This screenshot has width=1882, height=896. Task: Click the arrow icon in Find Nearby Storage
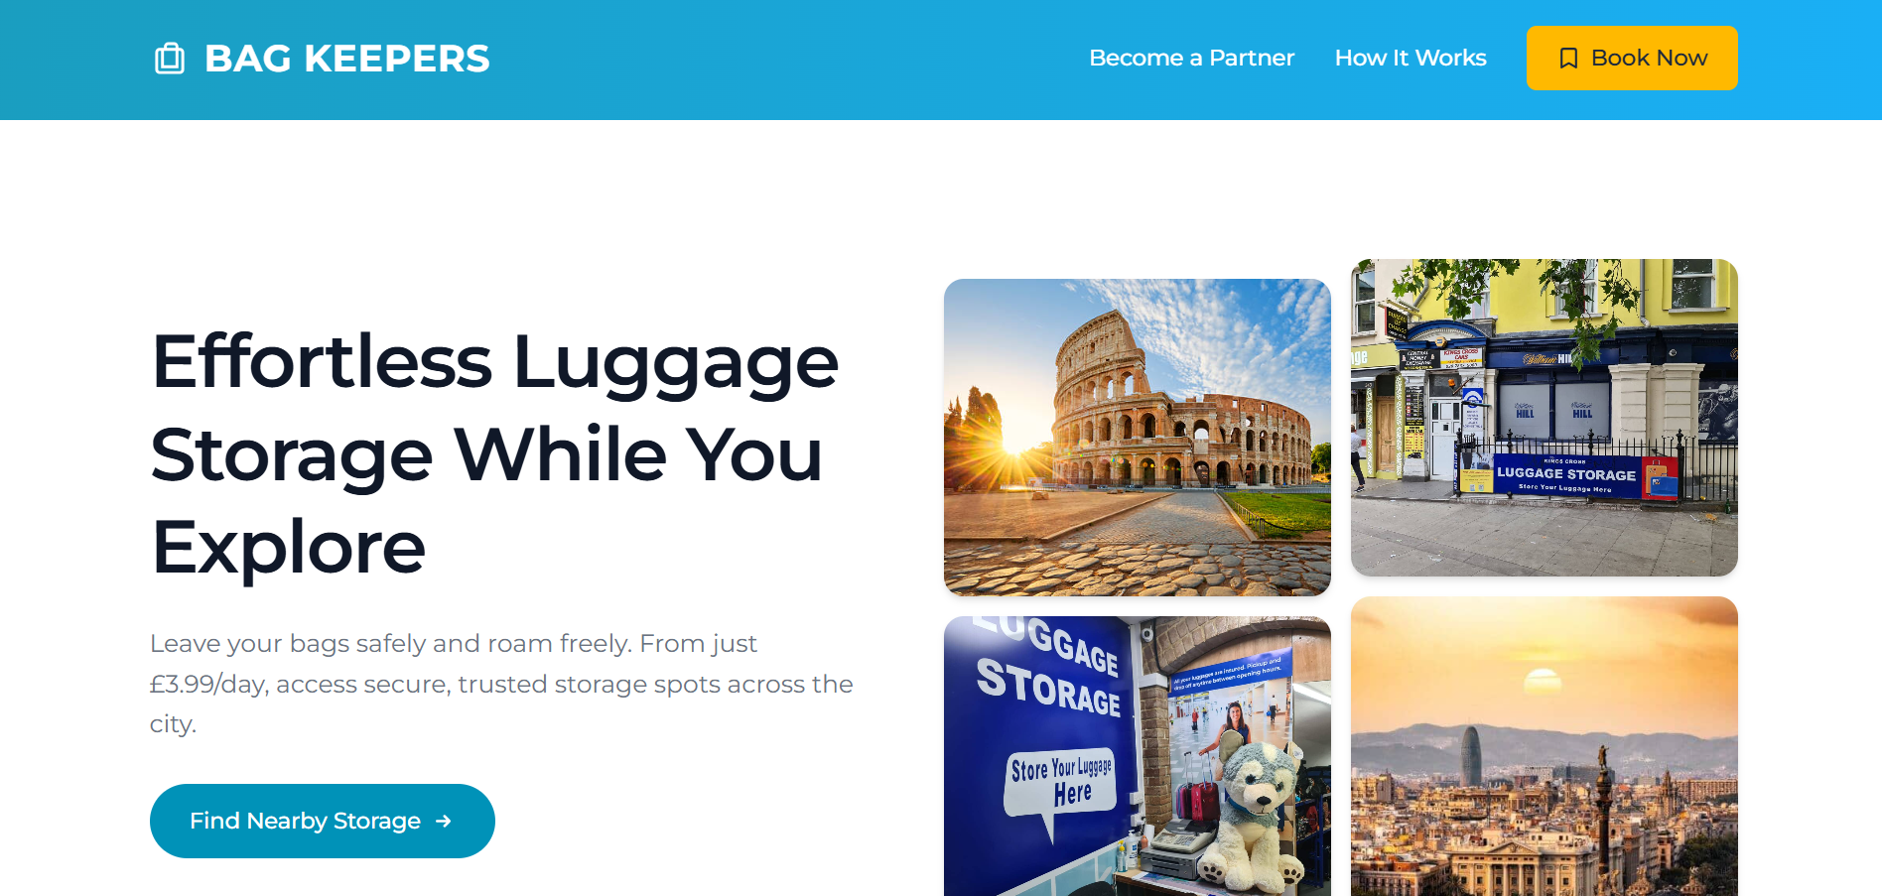444,822
